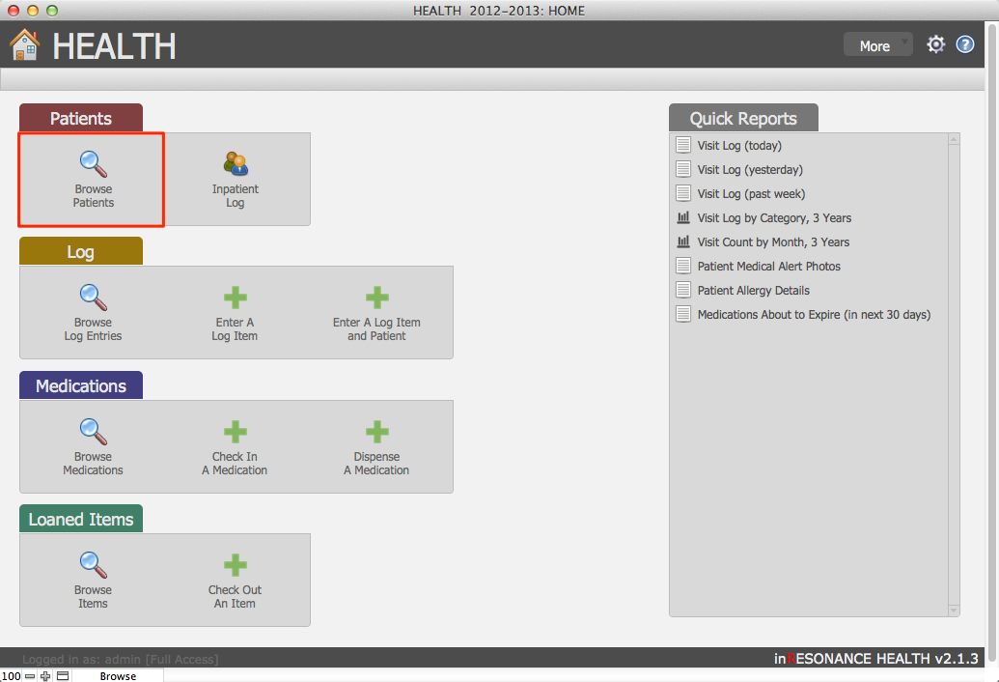Zoom out with the minus button
Viewport: 999px width, 682px height.
pyautogui.click(x=30, y=676)
